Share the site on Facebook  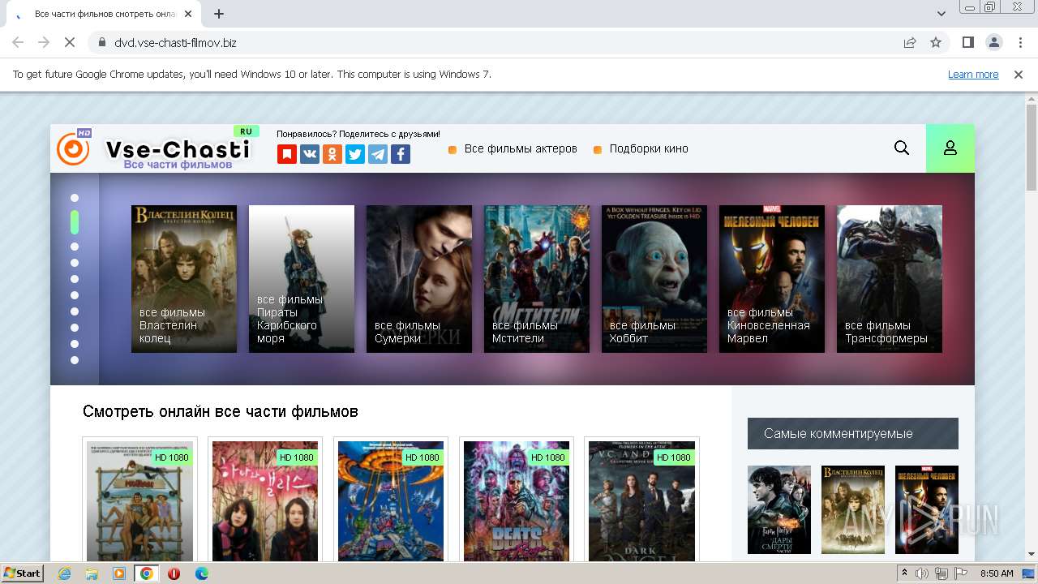[400, 154]
